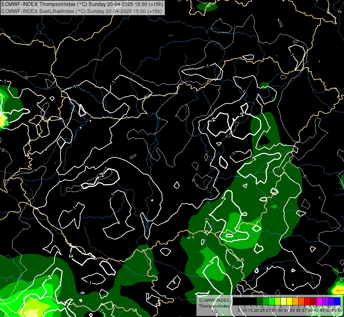The width and height of the screenshot is (344, 317).
Task: Select the dark red 39–40 legend swatch
Action: [x=313, y=302]
